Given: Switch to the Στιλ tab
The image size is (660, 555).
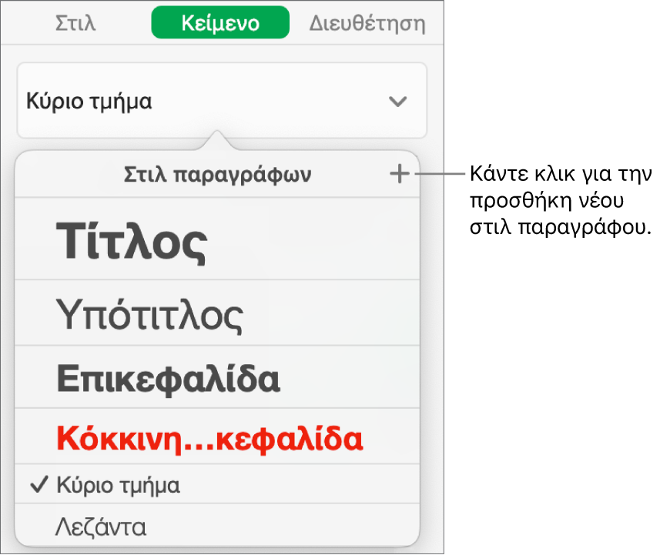Looking at the screenshot, I should pos(75,23).
